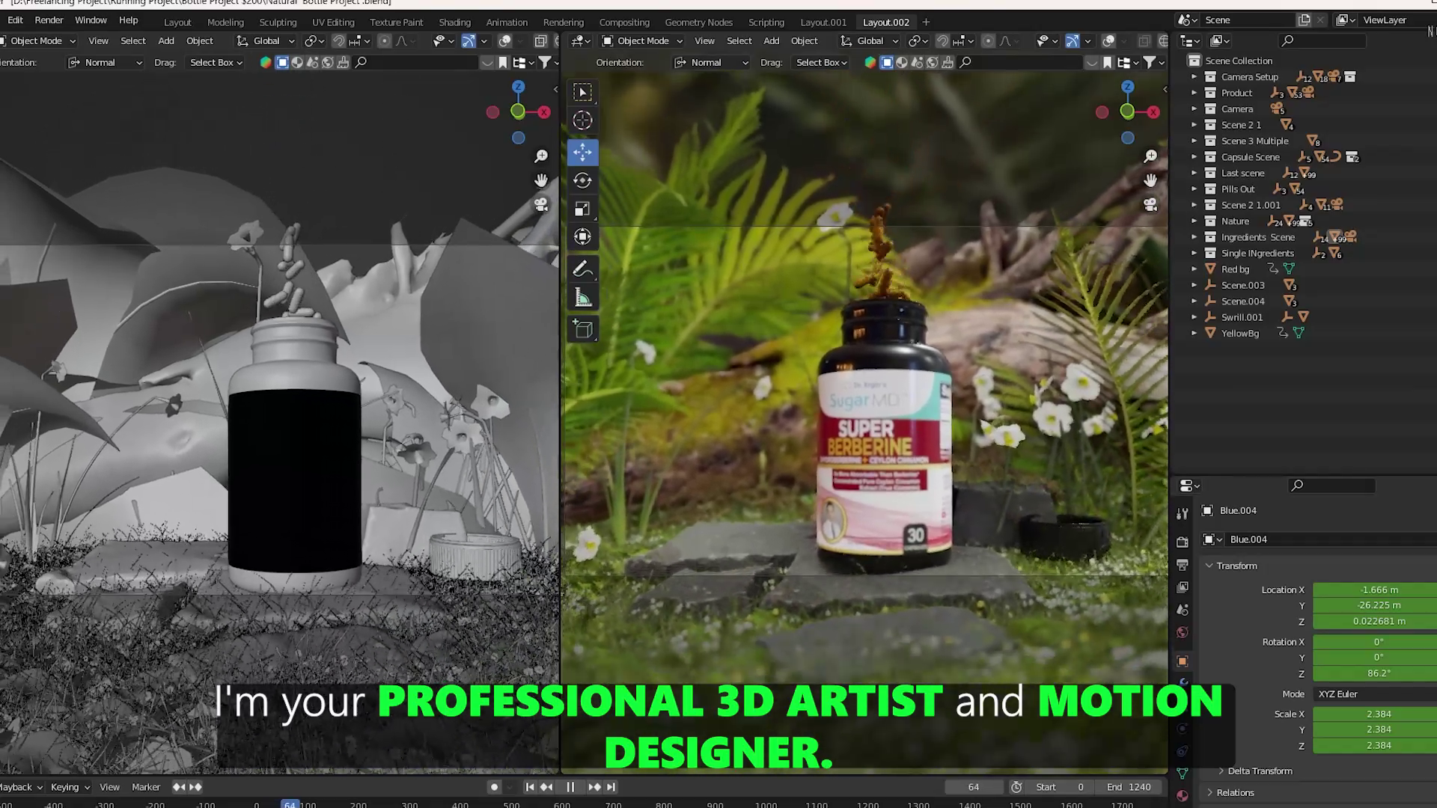This screenshot has height=808, width=1437.
Task: Activate the Rotate tool
Action: (x=582, y=180)
